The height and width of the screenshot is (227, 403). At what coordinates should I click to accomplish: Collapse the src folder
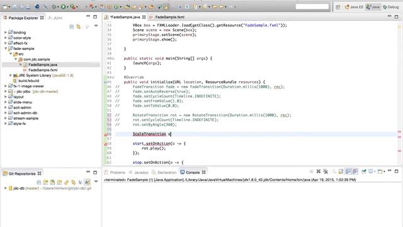click(11, 54)
